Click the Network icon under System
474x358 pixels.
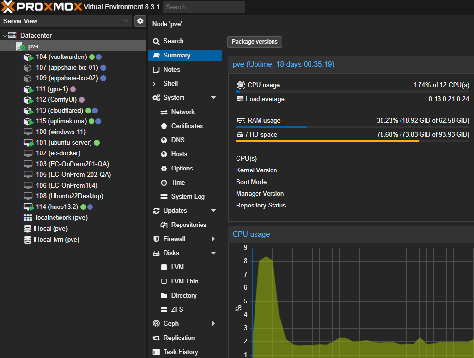tap(164, 112)
